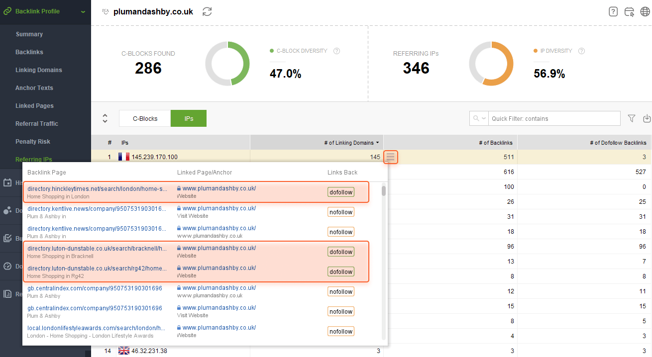
Task: Click the backlinks list icon for 145.239.170.100
Action: pyautogui.click(x=391, y=157)
